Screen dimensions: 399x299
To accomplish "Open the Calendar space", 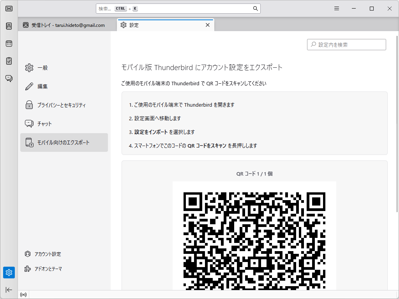I will tap(9, 44).
